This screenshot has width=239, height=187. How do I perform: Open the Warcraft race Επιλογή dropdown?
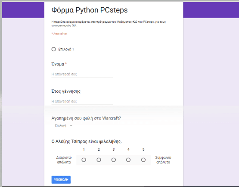[64, 125]
